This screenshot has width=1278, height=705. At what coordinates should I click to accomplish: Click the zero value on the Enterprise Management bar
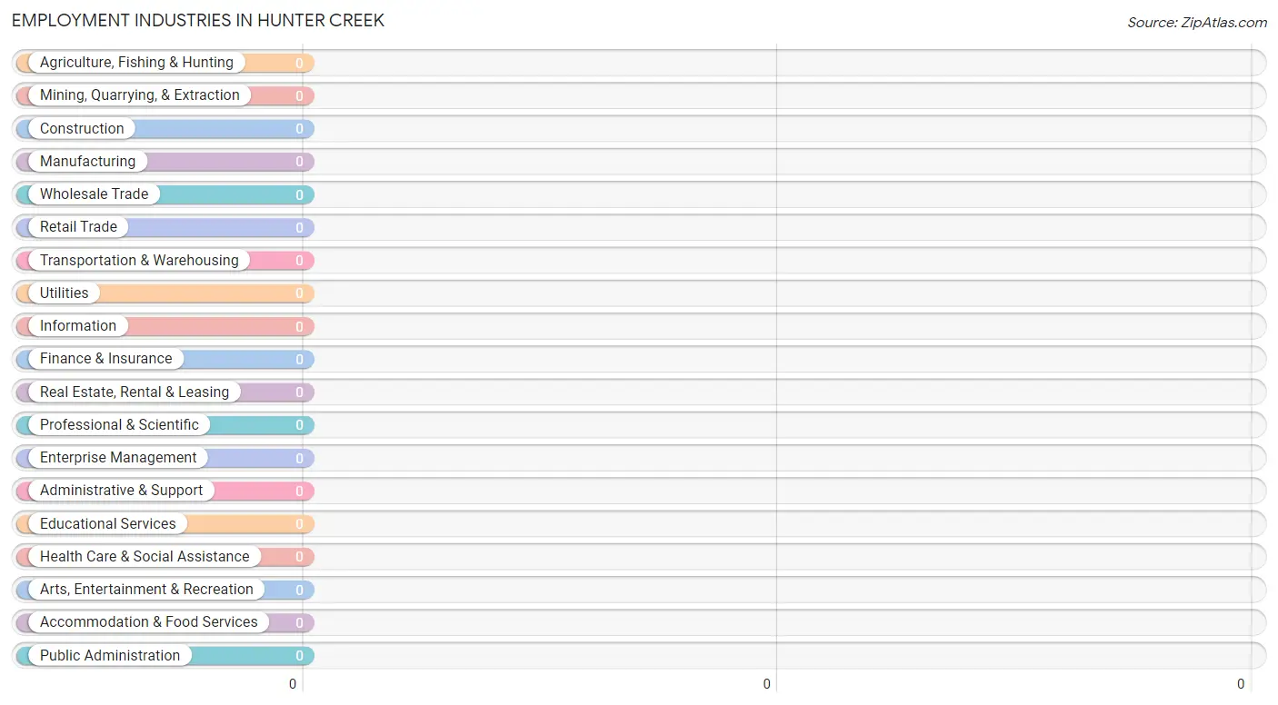click(x=300, y=458)
